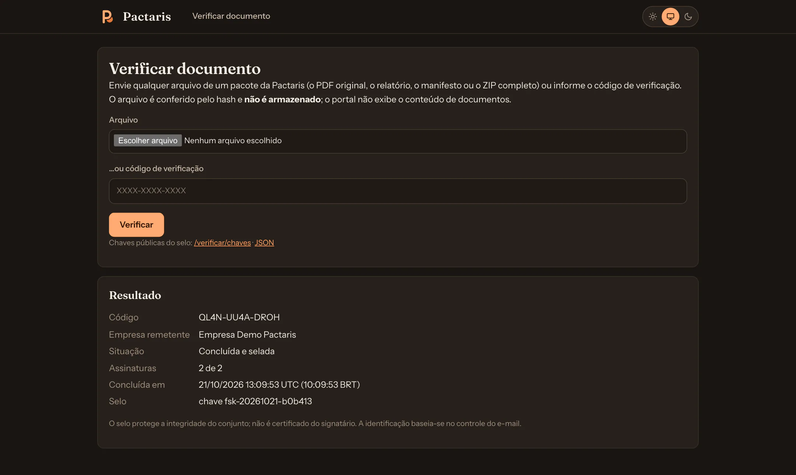Click the Assinaturas label
The image size is (796, 475).
[x=132, y=368]
